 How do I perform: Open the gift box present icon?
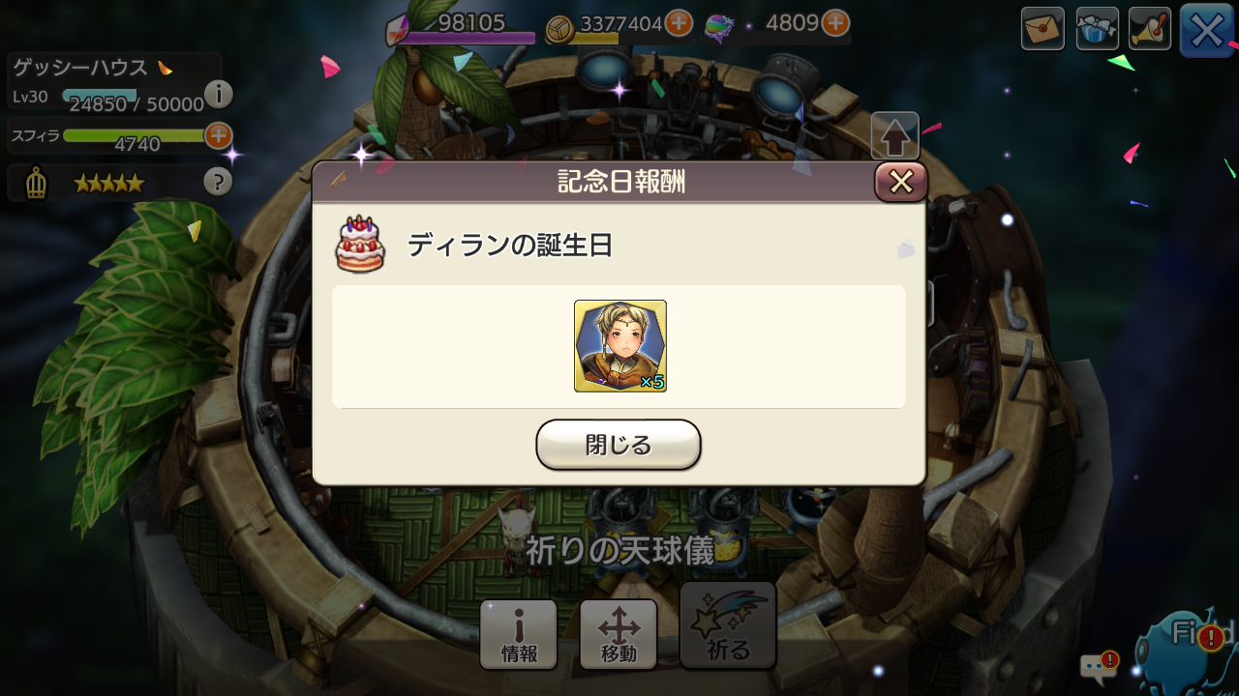(1097, 29)
